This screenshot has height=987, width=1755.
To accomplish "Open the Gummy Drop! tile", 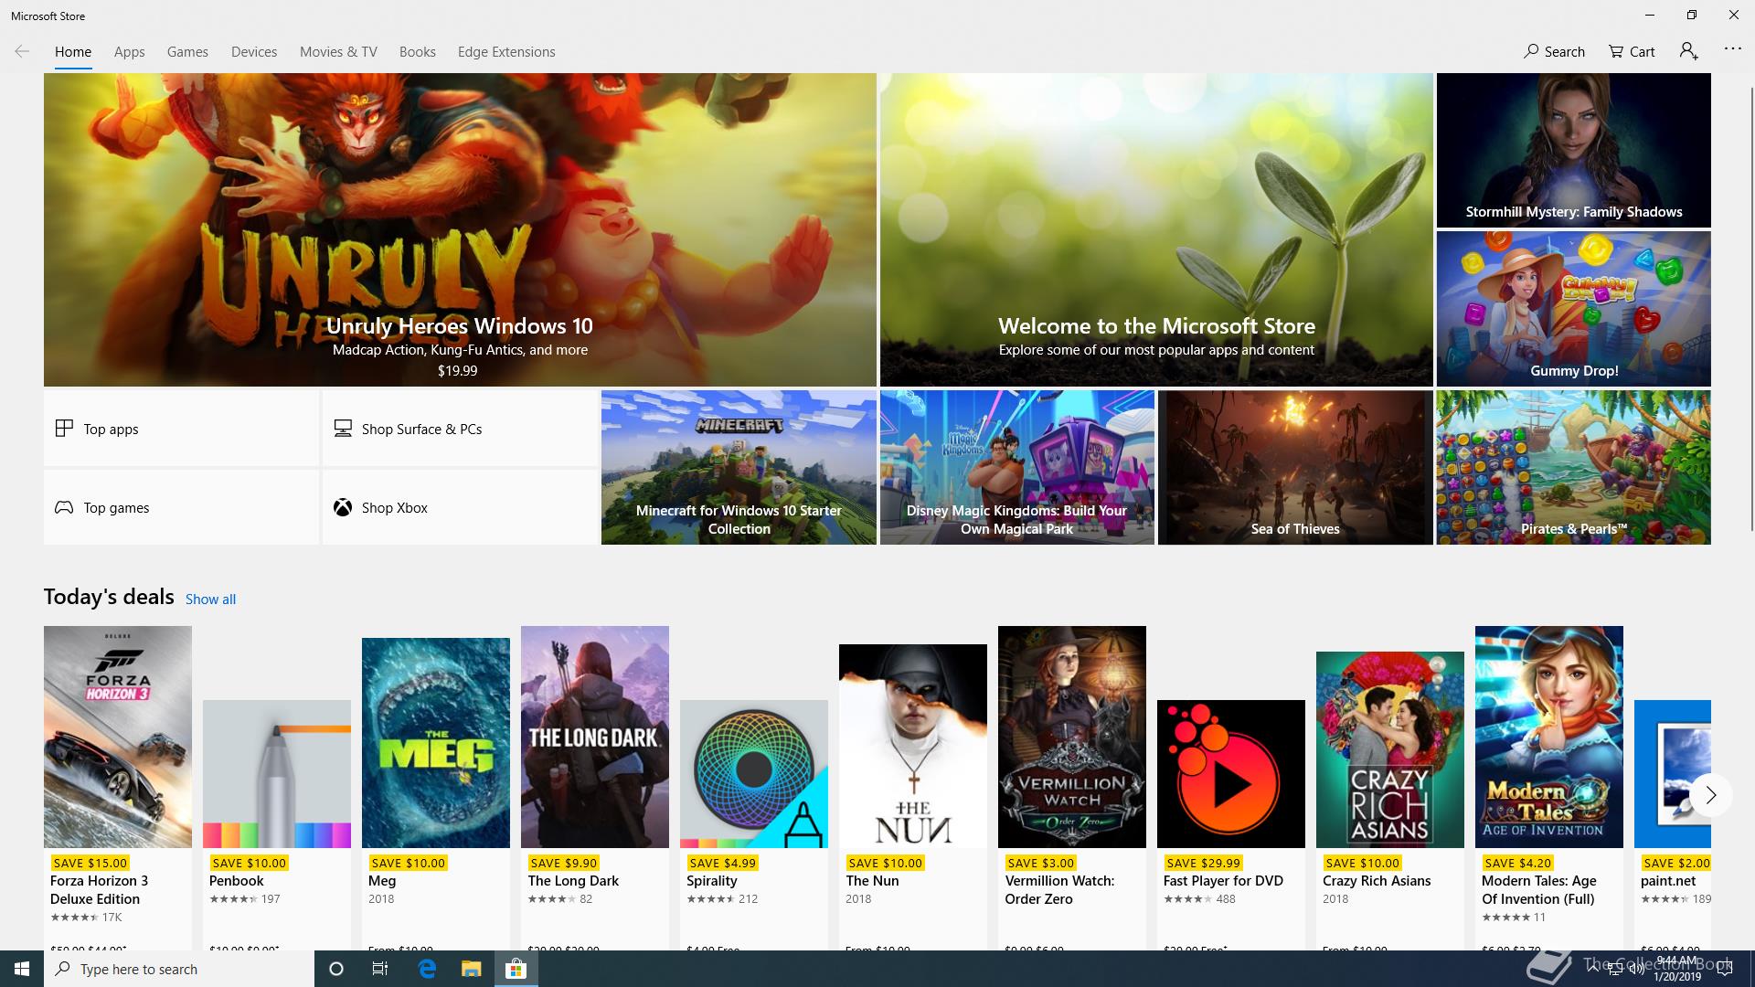I will 1573,309.
